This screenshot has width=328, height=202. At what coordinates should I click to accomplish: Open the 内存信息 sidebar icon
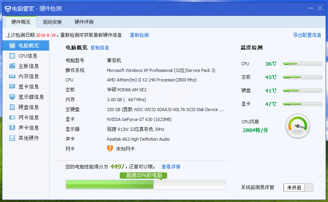click(12, 76)
